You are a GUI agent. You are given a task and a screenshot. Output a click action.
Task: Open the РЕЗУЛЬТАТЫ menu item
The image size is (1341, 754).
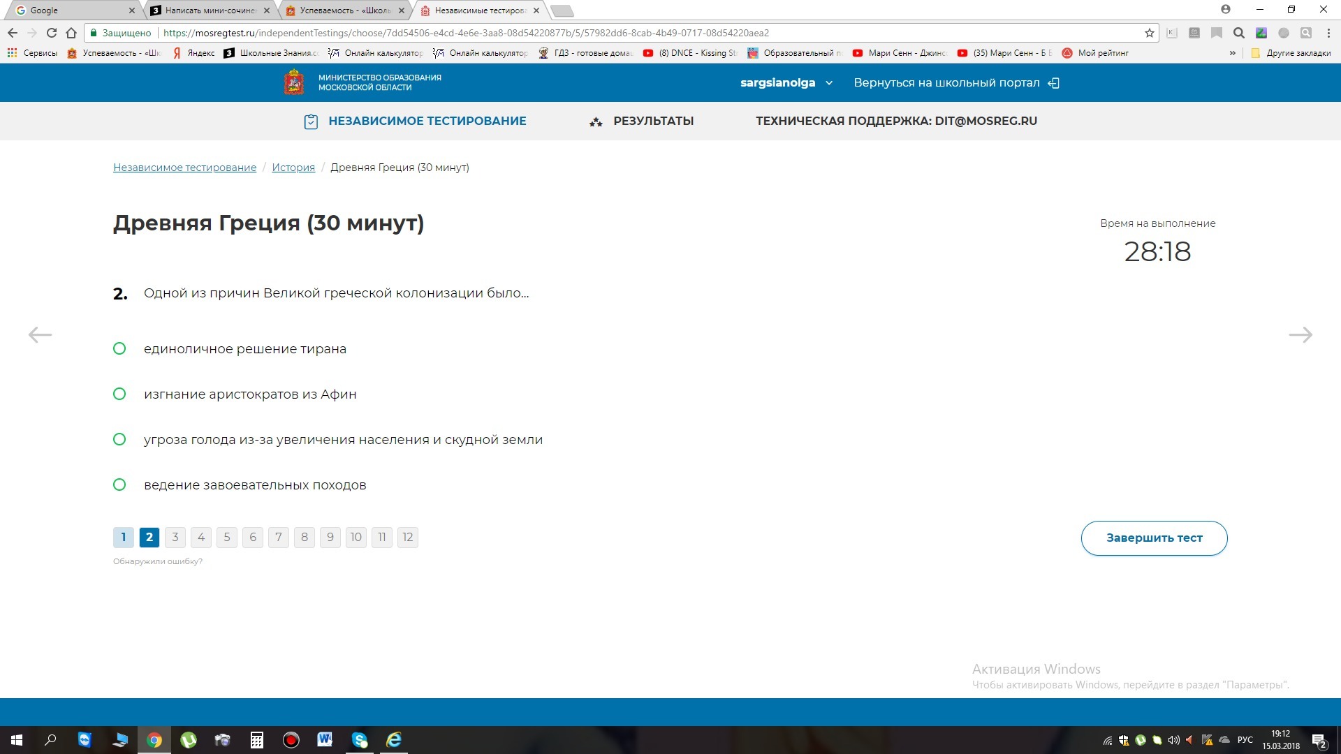click(653, 121)
